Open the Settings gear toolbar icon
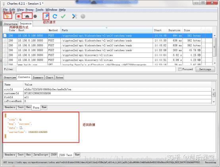The image size is (220, 167). point(83,16)
